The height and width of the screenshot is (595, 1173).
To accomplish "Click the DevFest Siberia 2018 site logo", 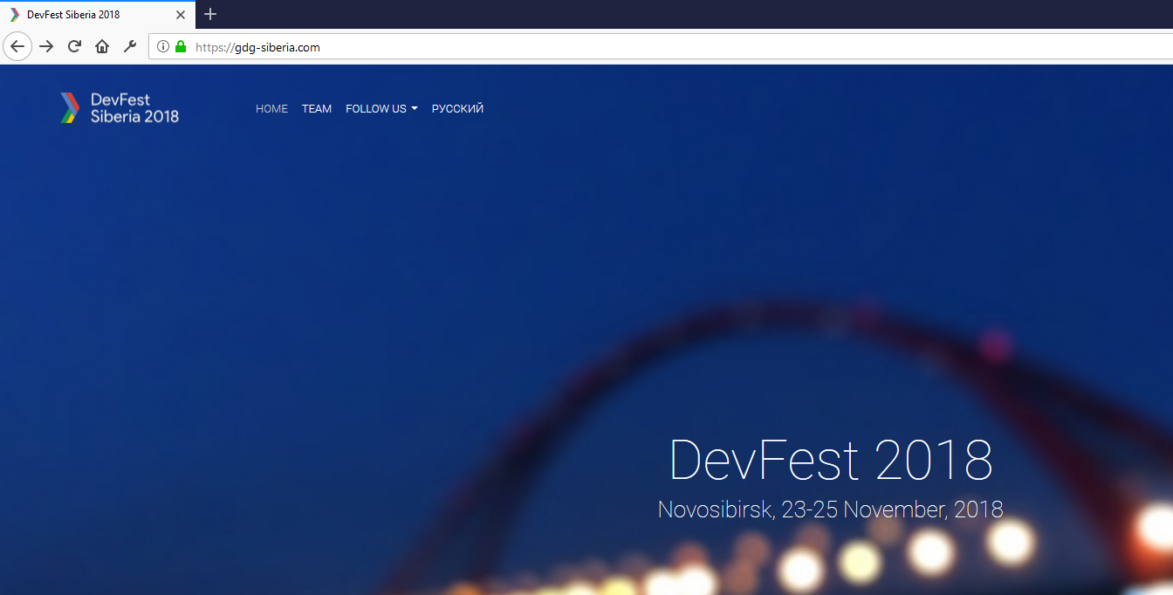I will click(x=120, y=108).
